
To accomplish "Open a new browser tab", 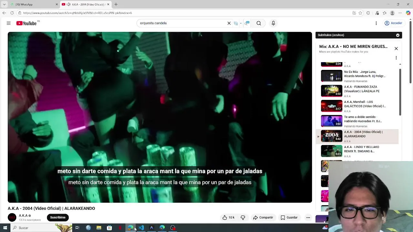I will (x=116, y=5).
